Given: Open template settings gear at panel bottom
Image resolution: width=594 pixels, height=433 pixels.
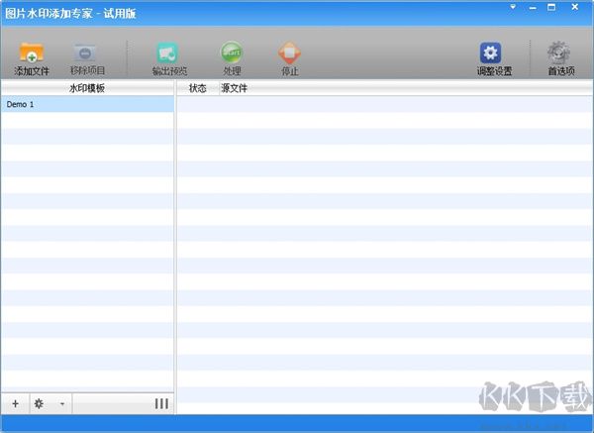Looking at the screenshot, I should pos(39,404).
